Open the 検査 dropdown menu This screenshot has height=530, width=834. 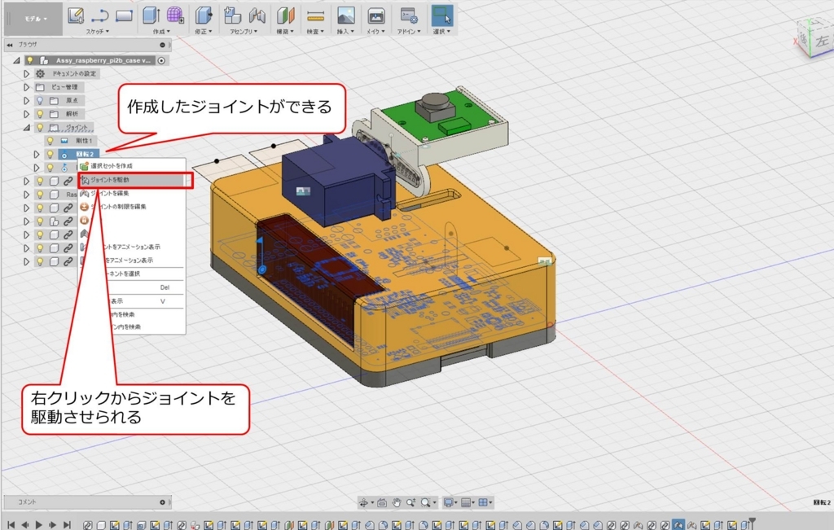(x=315, y=32)
